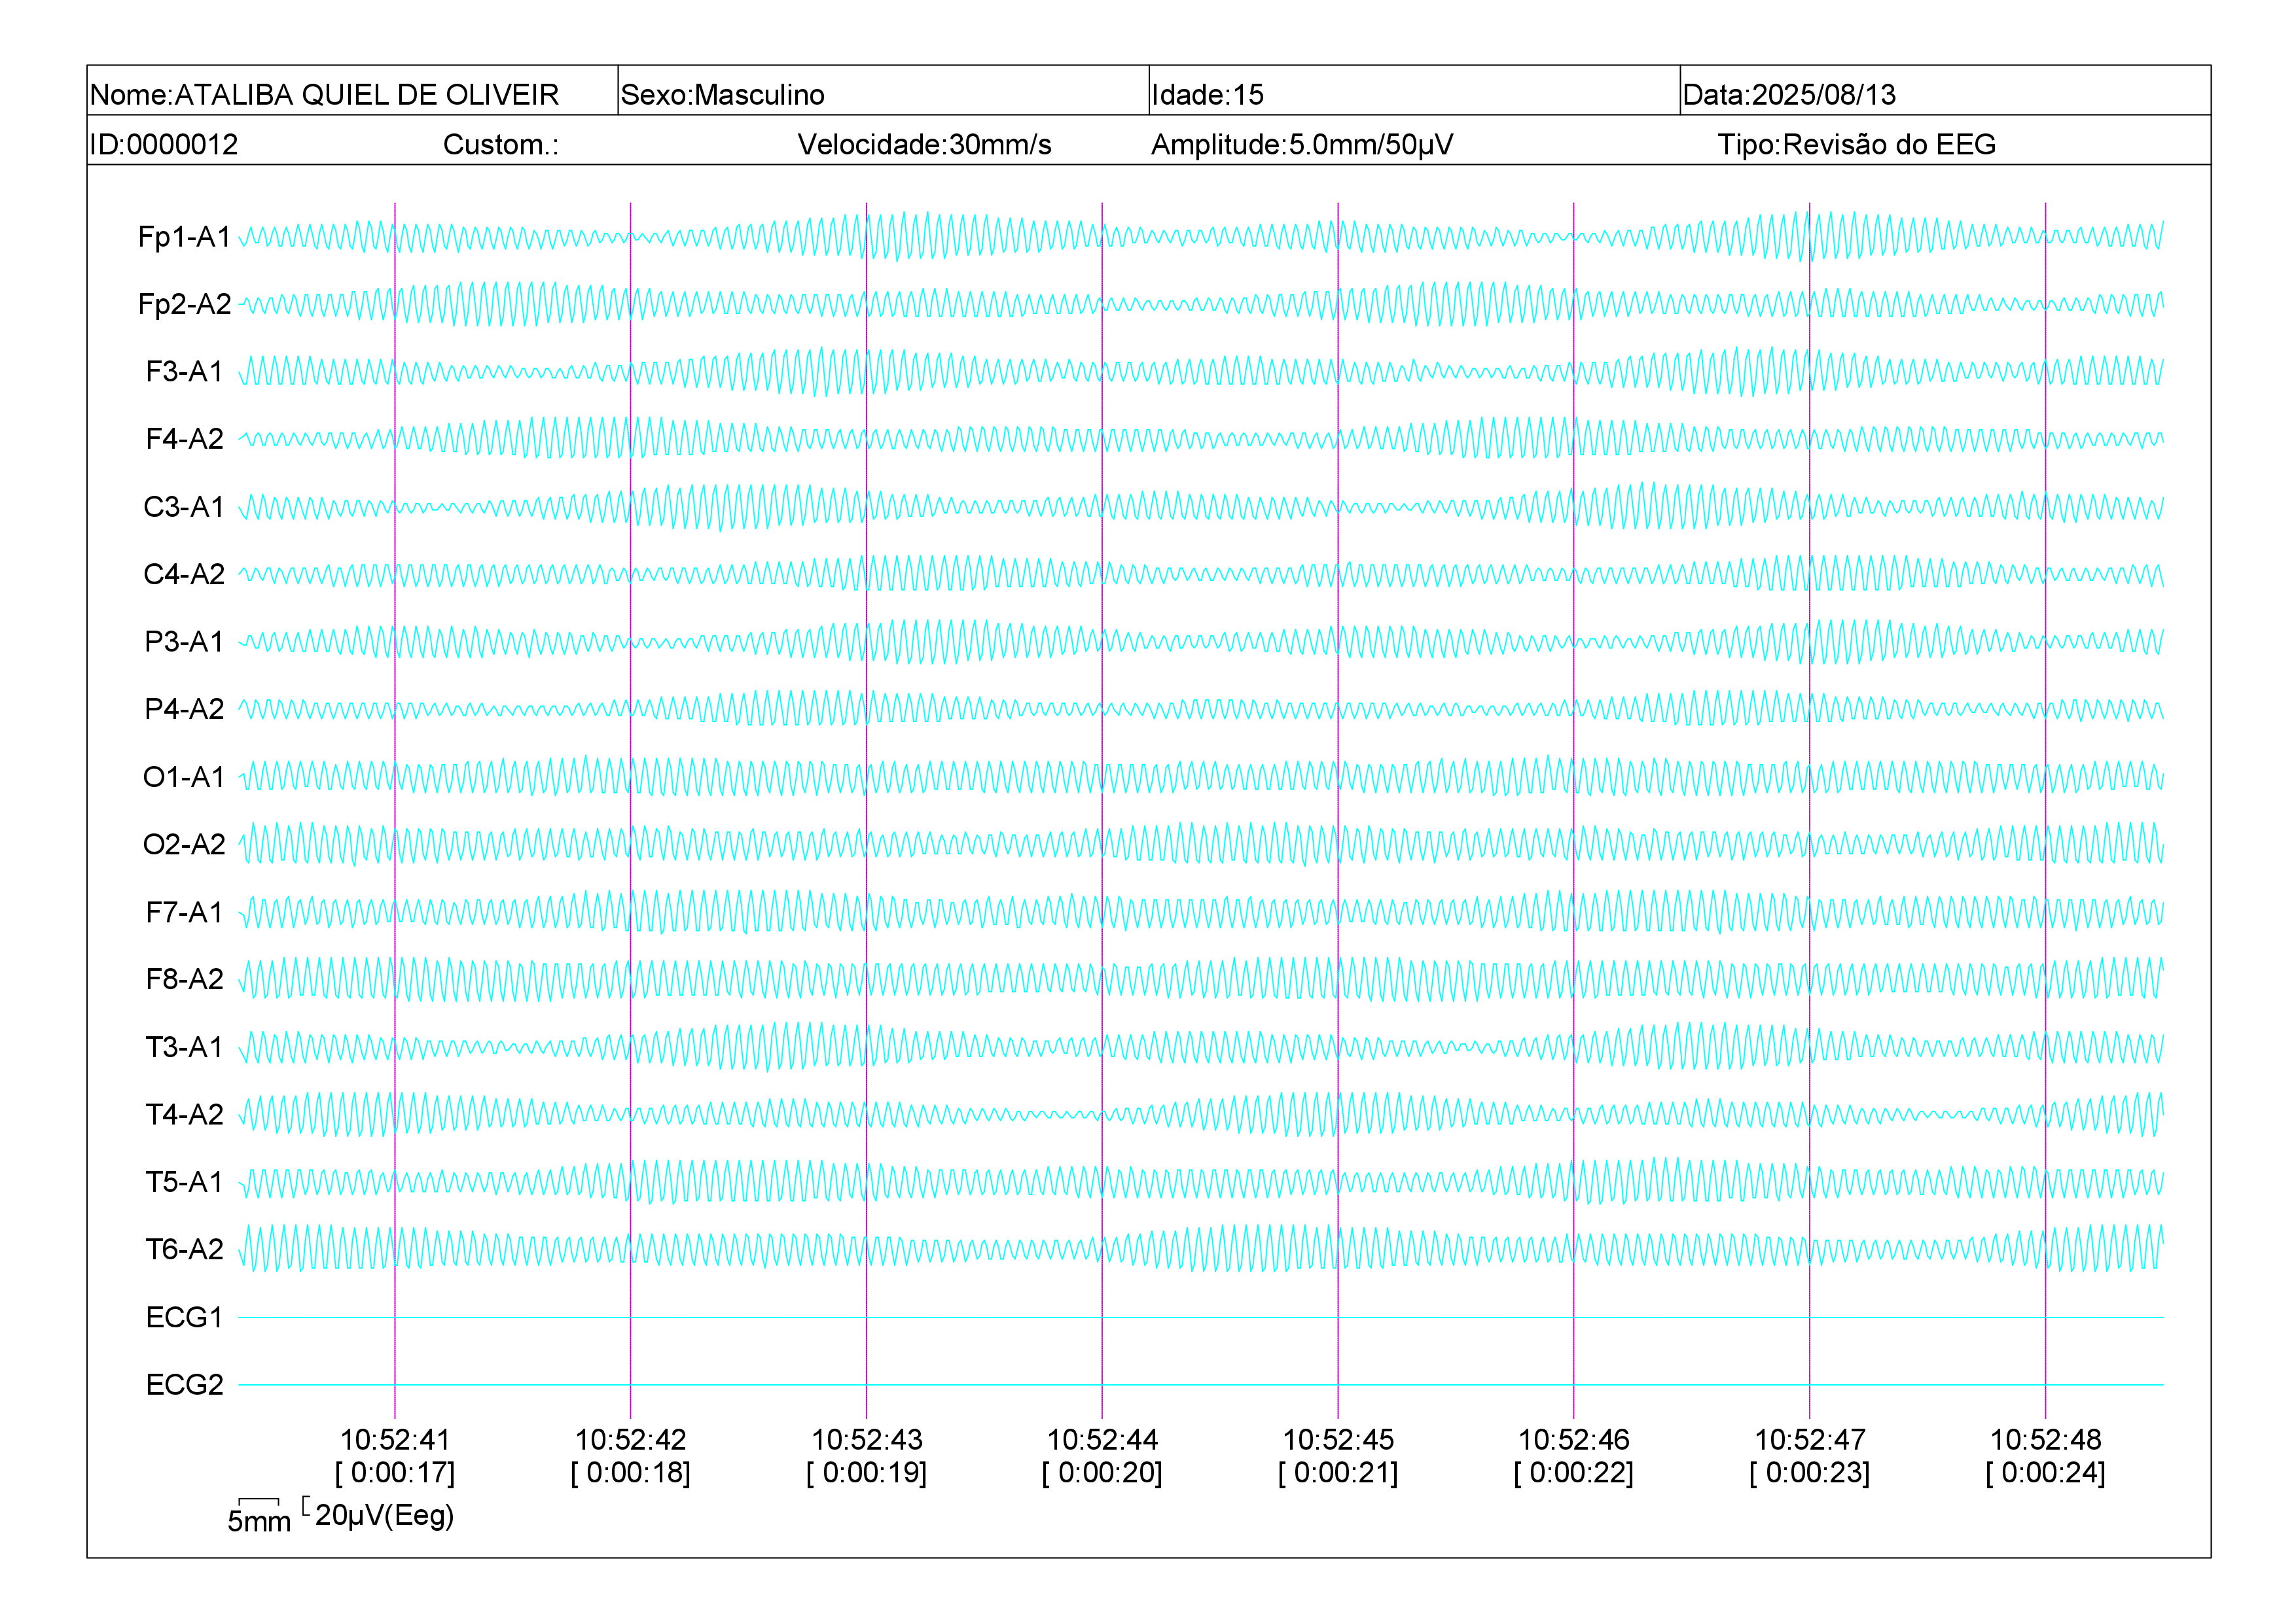Select the Fp2-A2 channel label
Viewport: 2296px width, 1623px height.
(x=185, y=304)
